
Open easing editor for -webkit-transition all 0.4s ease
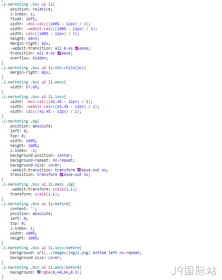coord(77,48)
